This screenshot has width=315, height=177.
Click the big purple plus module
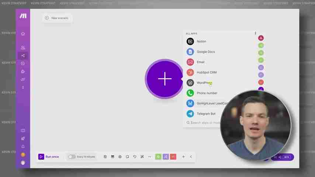(x=165, y=79)
